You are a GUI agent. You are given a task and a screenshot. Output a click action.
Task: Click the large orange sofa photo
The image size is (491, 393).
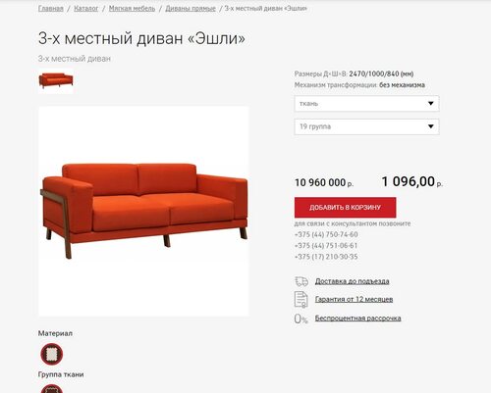pyautogui.click(x=143, y=211)
